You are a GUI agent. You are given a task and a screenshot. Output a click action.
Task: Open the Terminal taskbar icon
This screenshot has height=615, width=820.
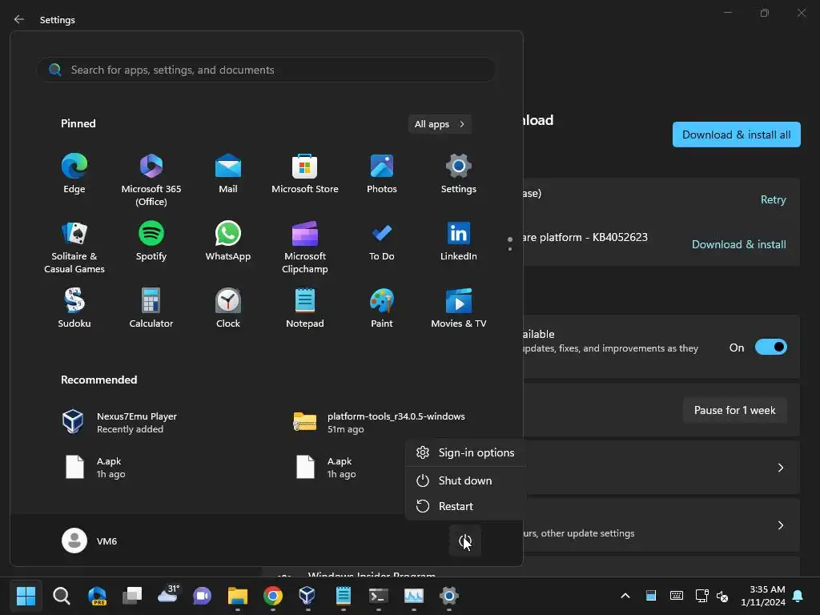pos(379,595)
